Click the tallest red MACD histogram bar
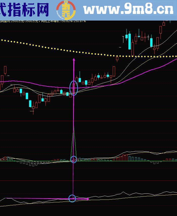This screenshot has height=216, width=177. click(126, 157)
